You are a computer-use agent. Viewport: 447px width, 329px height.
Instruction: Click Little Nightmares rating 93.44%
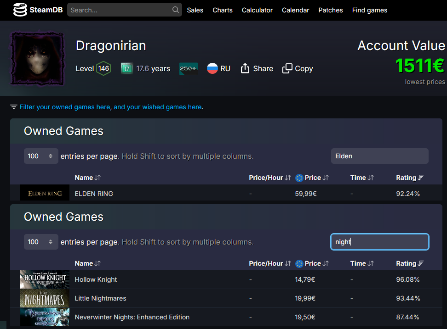pos(408,298)
